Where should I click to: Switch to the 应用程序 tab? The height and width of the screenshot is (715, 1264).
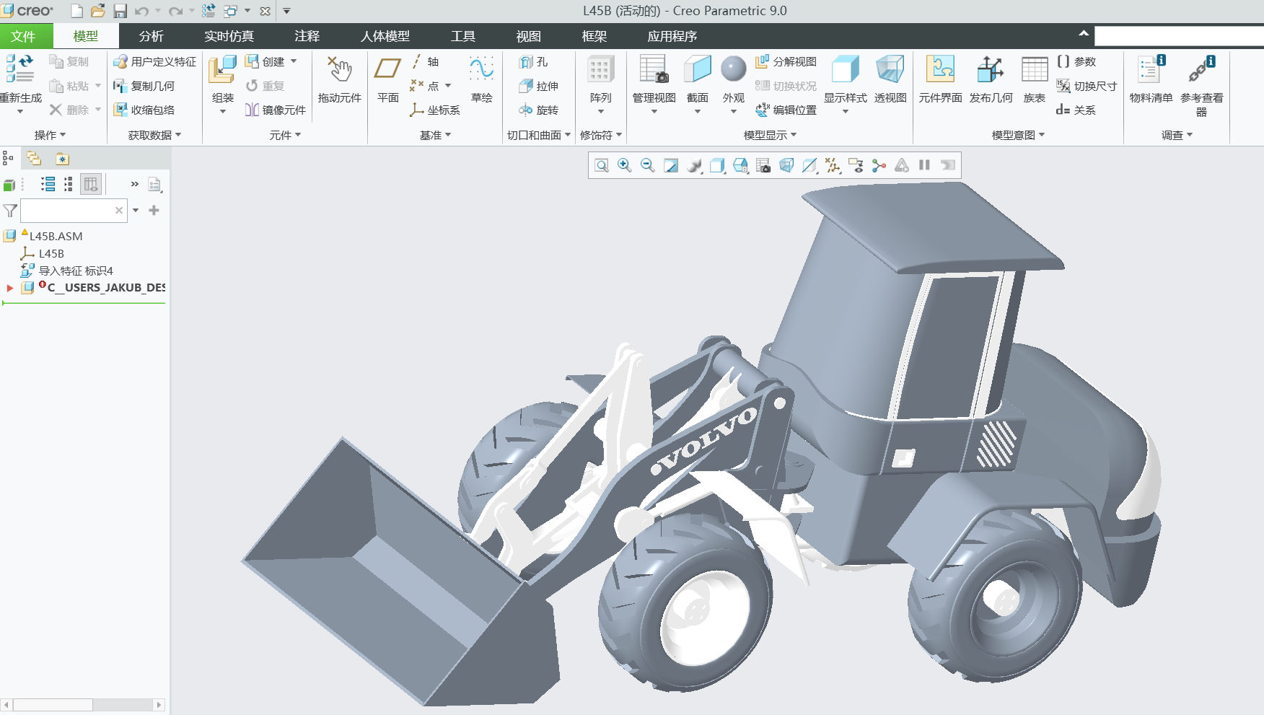672,36
